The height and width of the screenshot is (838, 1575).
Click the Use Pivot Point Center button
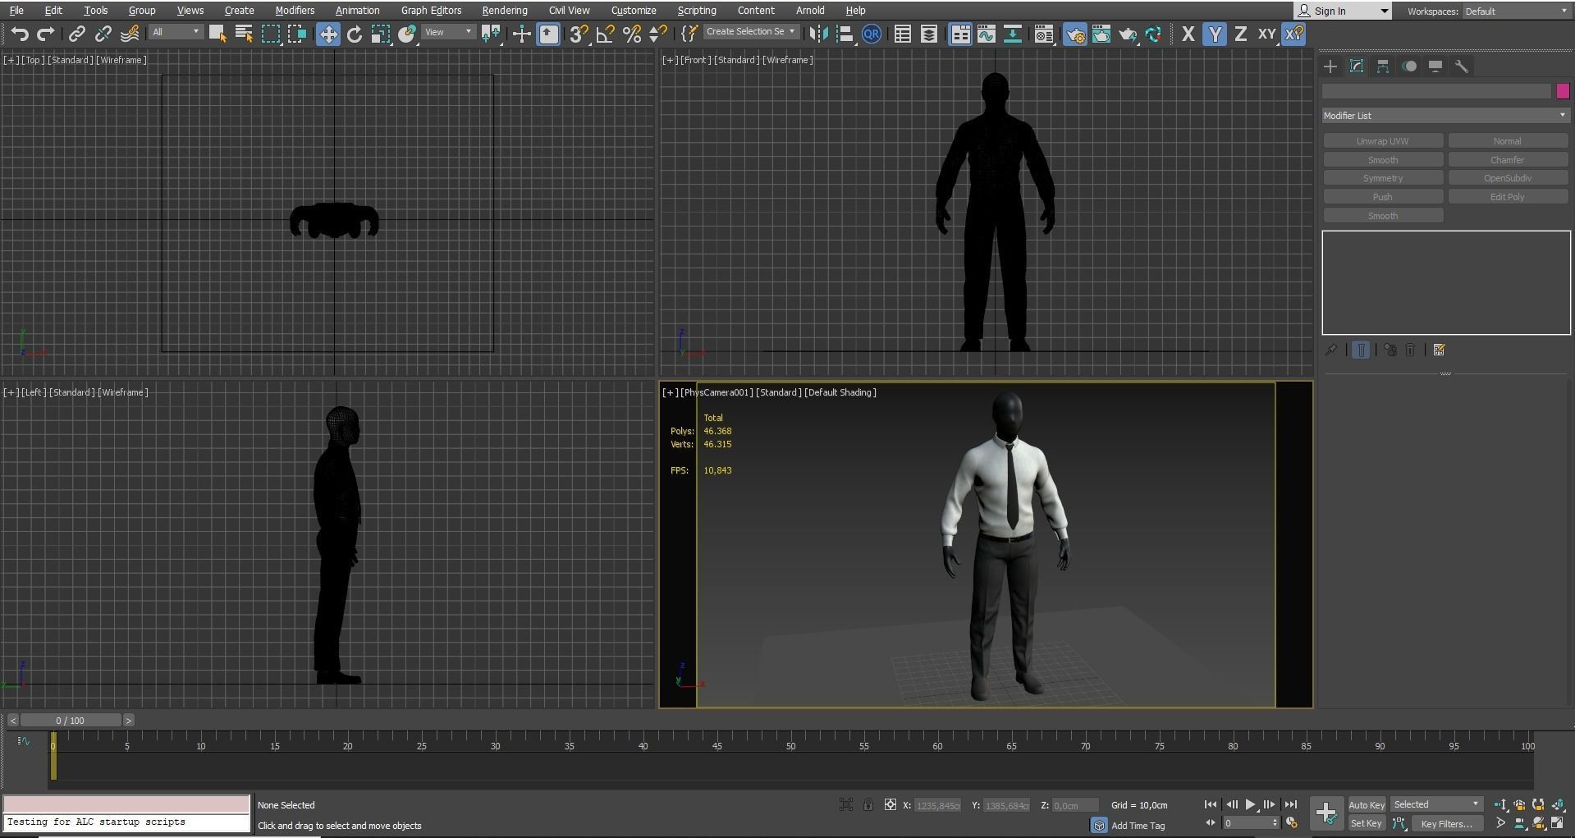[491, 34]
